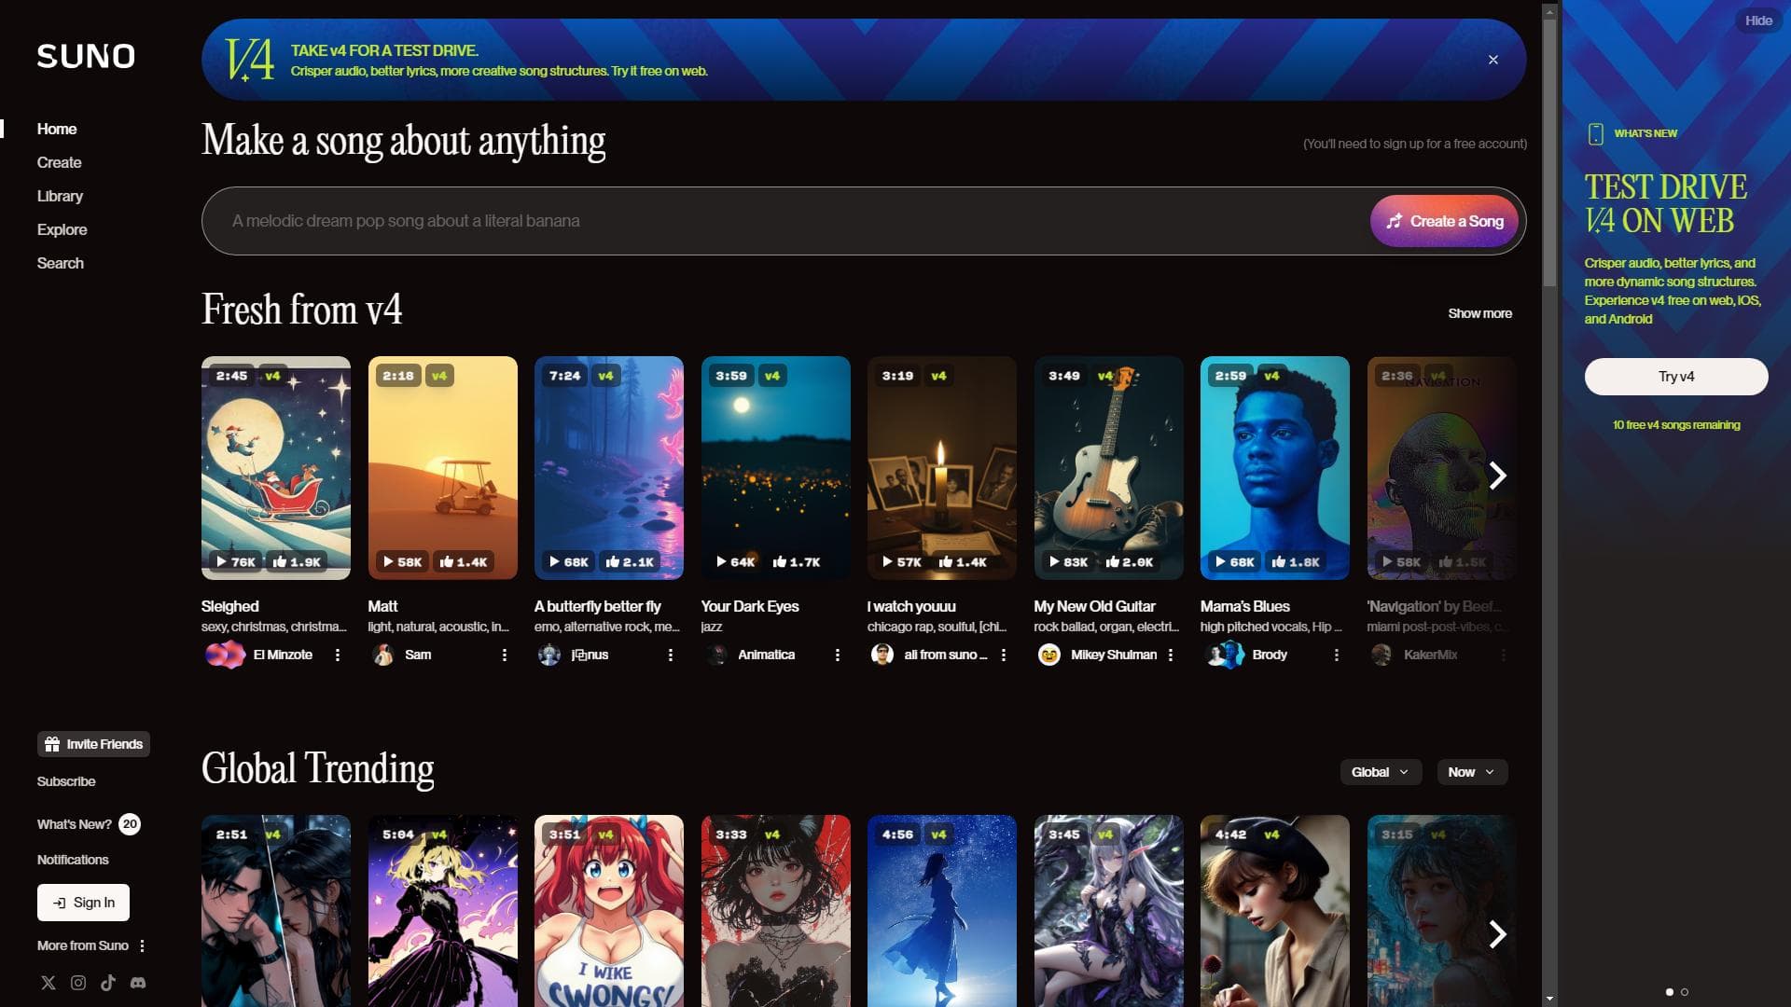This screenshot has width=1791, height=1007.
Task: Open Notifications in sidebar
Action: point(73,860)
